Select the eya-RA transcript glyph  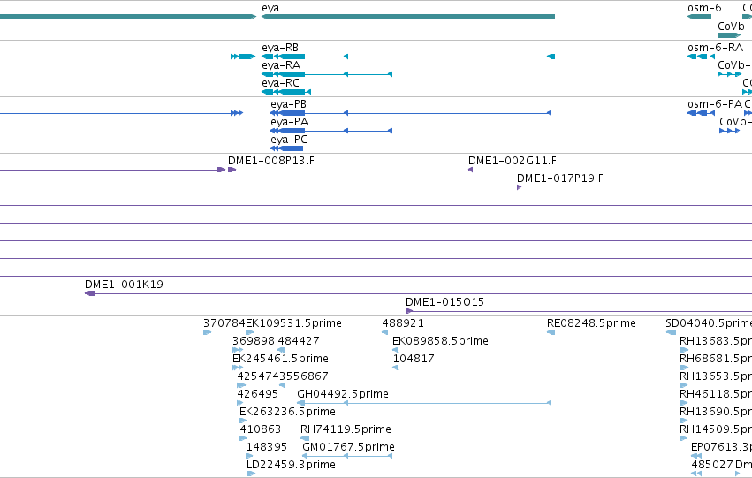327,74
